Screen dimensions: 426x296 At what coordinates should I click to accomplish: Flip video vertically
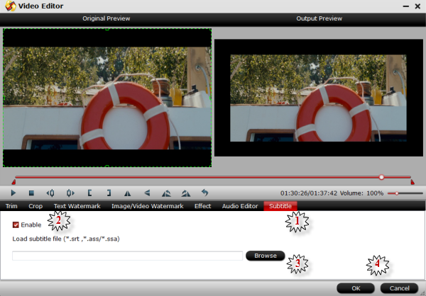(147, 193)
